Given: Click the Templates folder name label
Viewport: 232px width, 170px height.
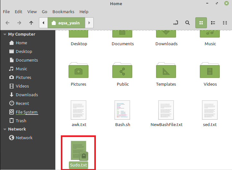Looking at the screenshot, I should 166,84.
